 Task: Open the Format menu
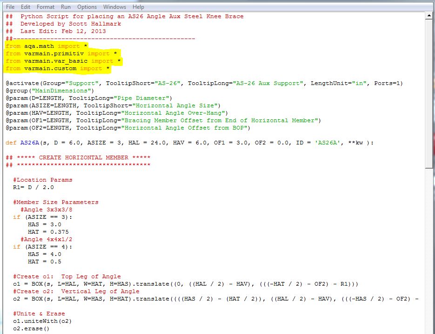45,7
